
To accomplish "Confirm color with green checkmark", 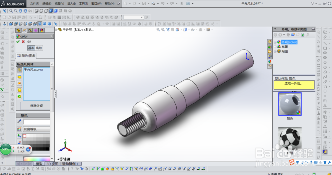I will point(18,42).
